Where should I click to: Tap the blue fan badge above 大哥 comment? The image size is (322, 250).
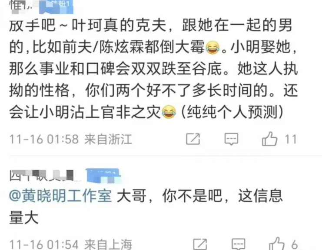point(103,175)
